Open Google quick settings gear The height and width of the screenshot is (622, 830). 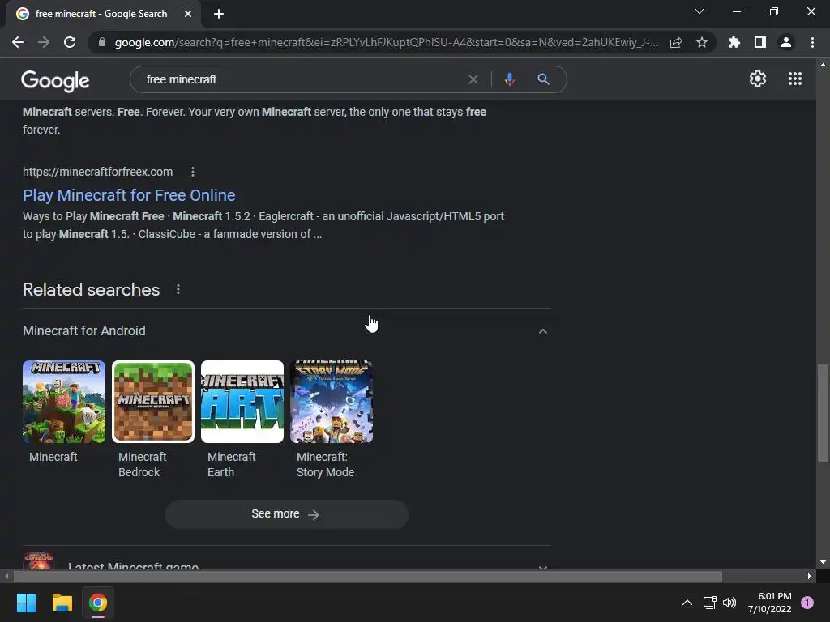pos(758,79)
